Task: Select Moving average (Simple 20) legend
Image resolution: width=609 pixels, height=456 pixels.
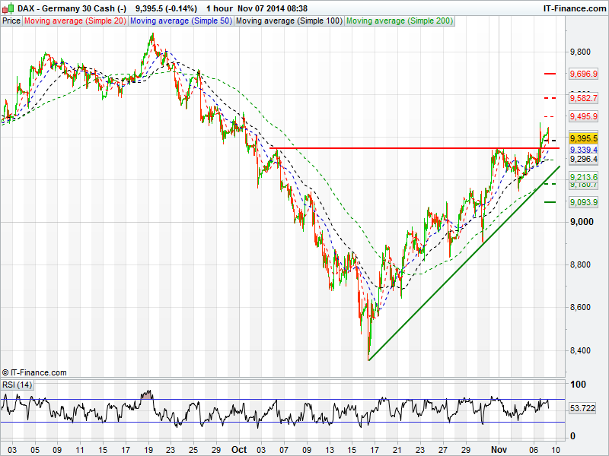Action: pos(75,21)
